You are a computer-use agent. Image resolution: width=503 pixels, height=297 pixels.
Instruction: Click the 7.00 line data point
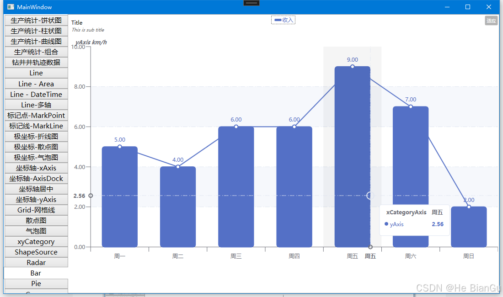click(411, 106)
